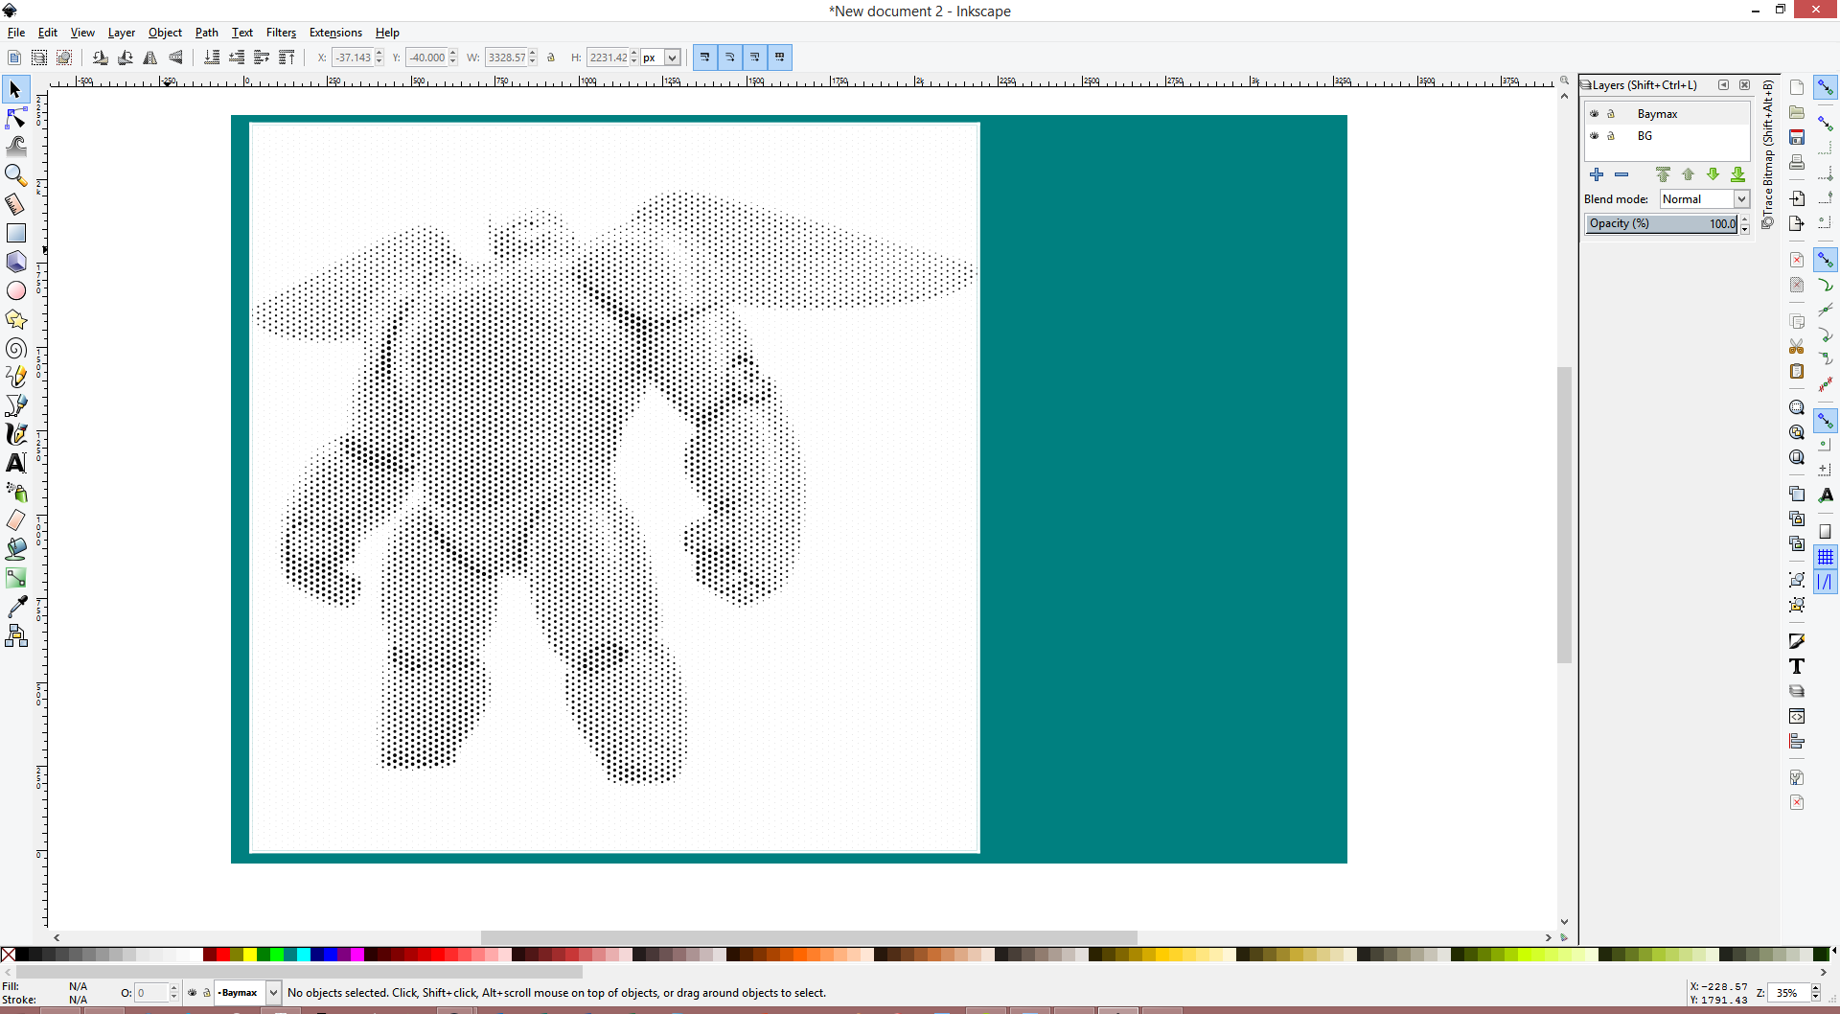
Task: Open the Filters menu
Action: [281, 33]
